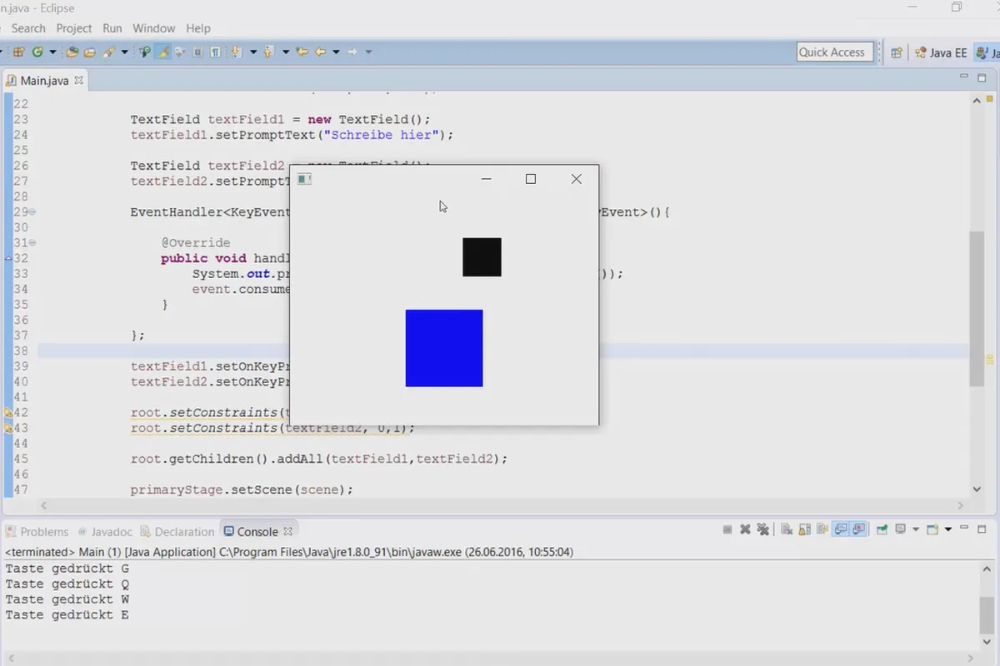Screen dimensions: 1000x666
Task: Click the Pin Console icon
Action: click(x=882, y=529)
